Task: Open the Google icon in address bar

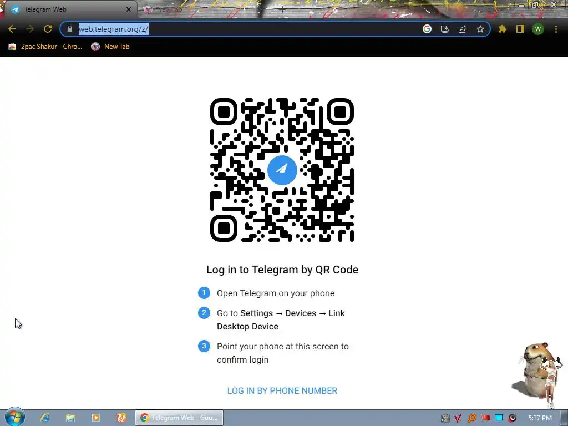Action: point(427,29)
